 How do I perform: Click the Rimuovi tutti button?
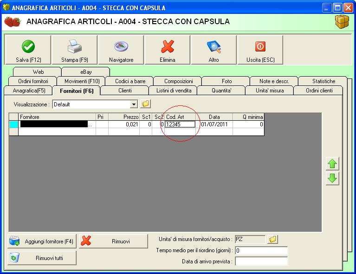click(x=42, y=258)
